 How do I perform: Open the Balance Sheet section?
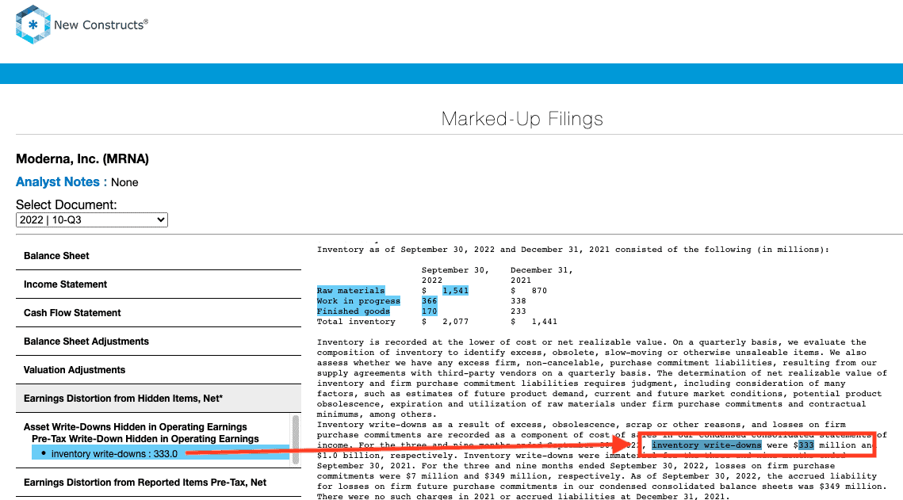[x=159, y=256]
